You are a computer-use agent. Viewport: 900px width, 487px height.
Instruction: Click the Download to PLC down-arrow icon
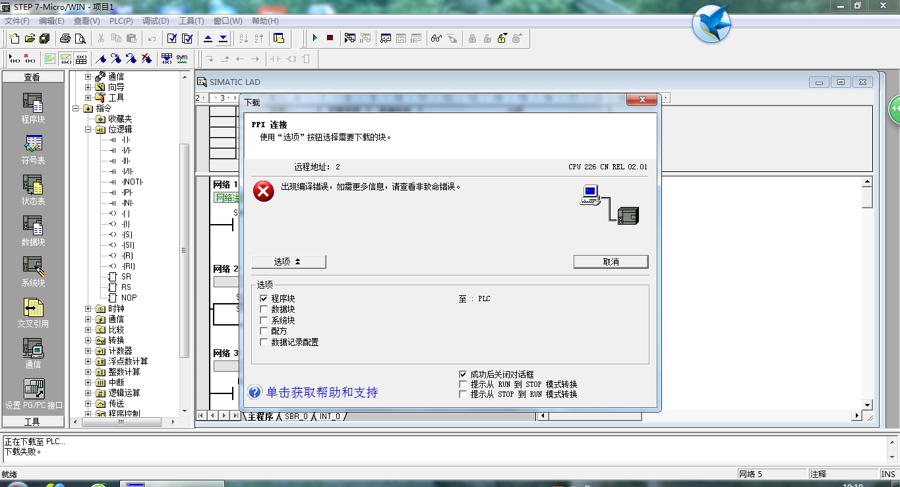pos(223,38)
